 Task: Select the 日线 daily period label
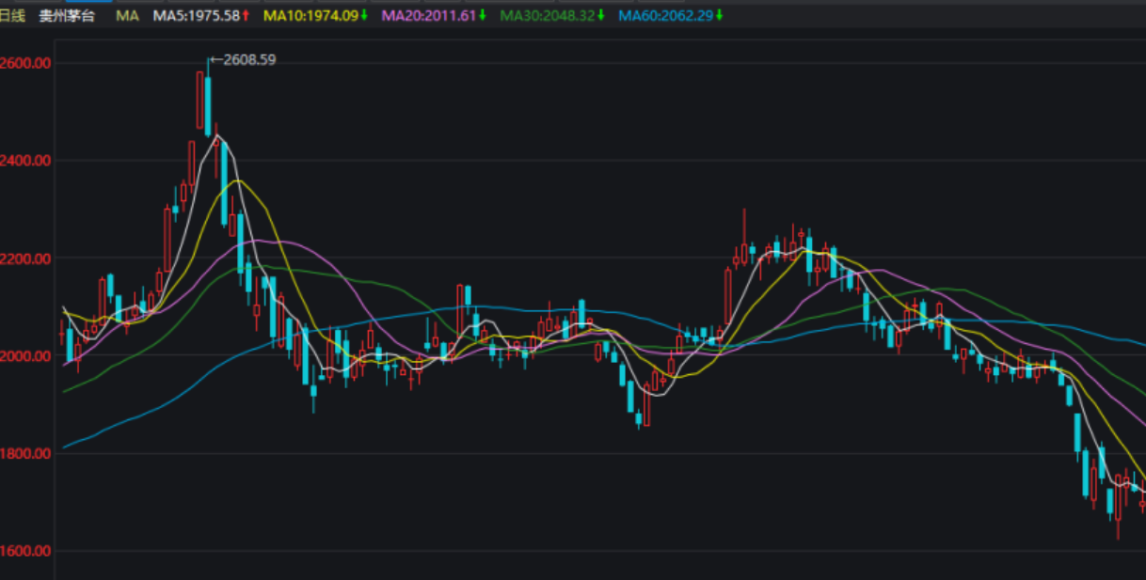click(x=12, y=16)
